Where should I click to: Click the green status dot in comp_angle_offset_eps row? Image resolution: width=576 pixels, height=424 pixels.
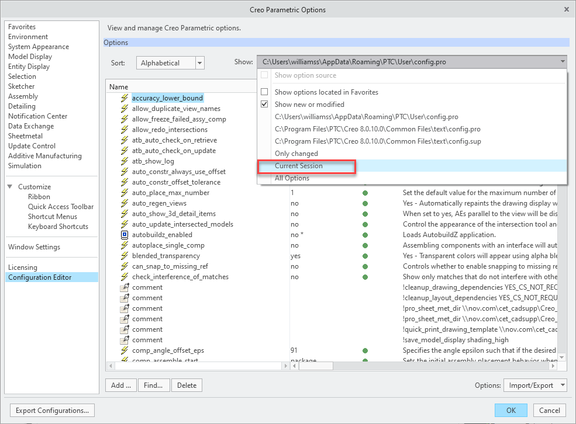coord(365,350)
